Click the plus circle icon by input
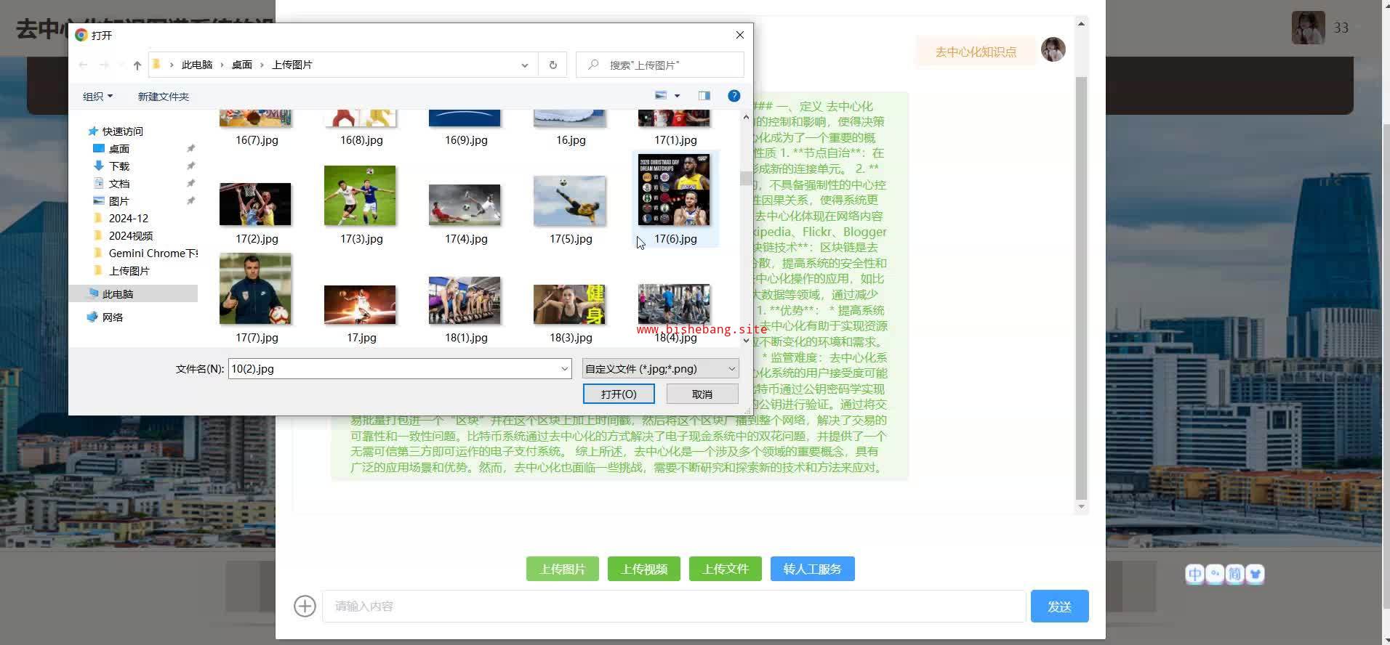 pyautogui.click(x=305, y=607)
